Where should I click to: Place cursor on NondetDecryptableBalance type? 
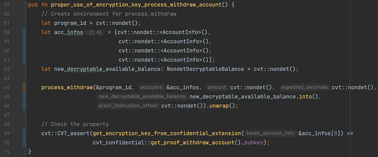205,69
